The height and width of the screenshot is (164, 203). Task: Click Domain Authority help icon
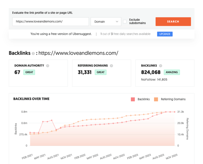(x=48, y=66)
